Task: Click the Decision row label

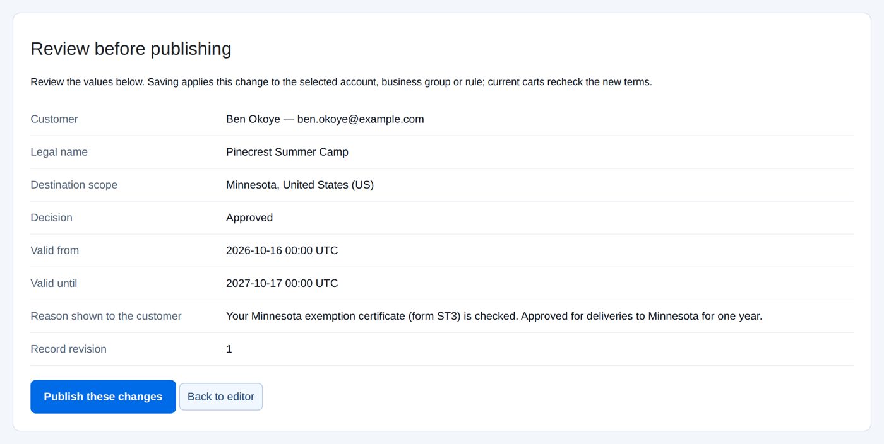Action: click(x=52, y=218)
